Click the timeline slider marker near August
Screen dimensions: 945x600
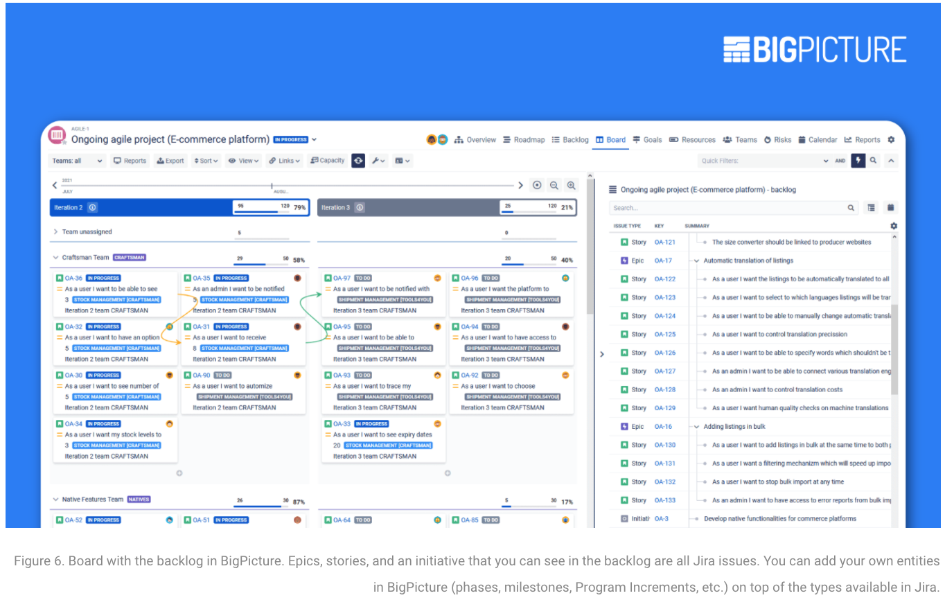pyautogui.click(x=272, y=186)
